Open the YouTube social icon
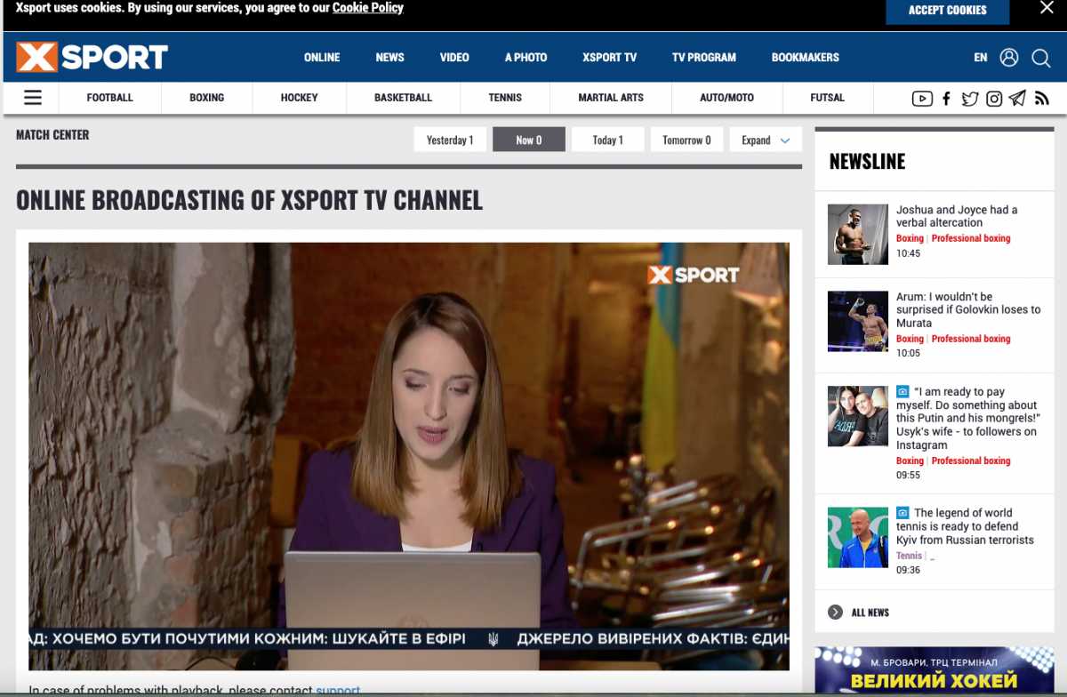 tap(922, 99)
